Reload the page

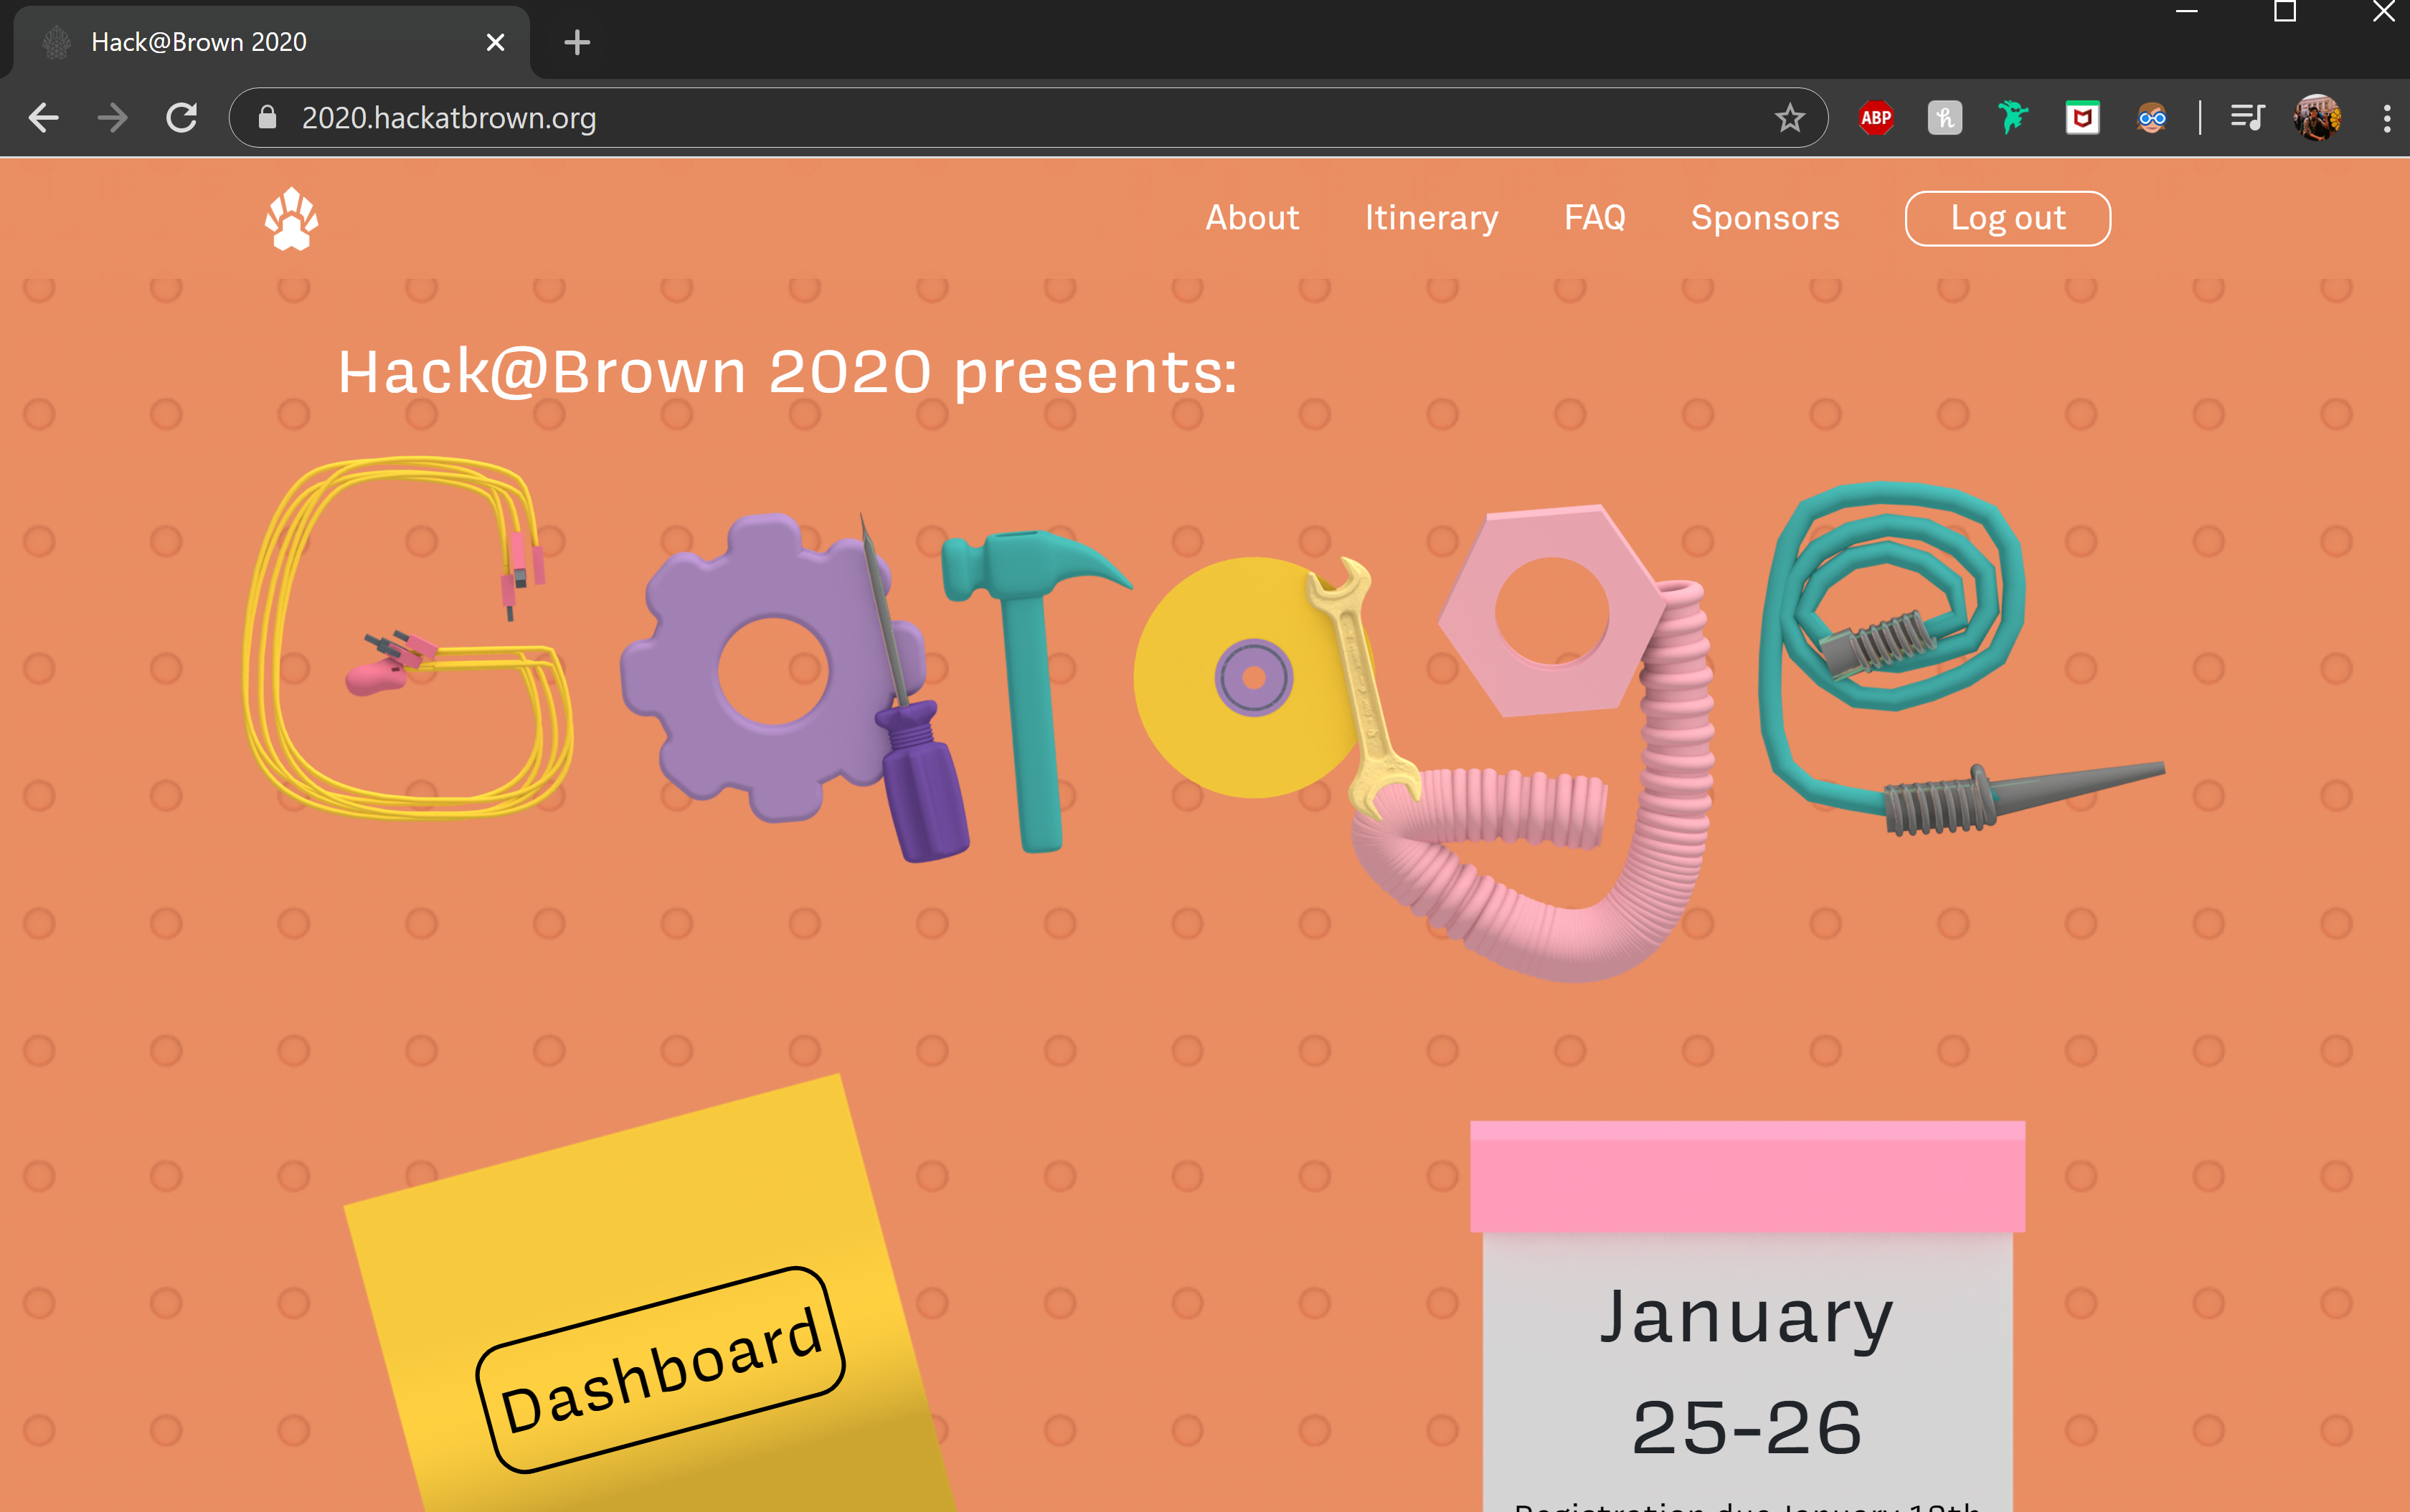(181, 118)
